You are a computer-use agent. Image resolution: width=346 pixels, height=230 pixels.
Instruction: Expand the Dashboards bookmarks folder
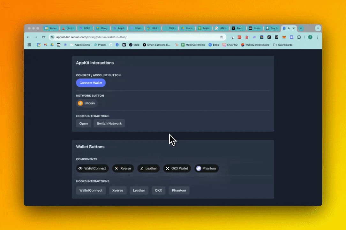(283, 45)
